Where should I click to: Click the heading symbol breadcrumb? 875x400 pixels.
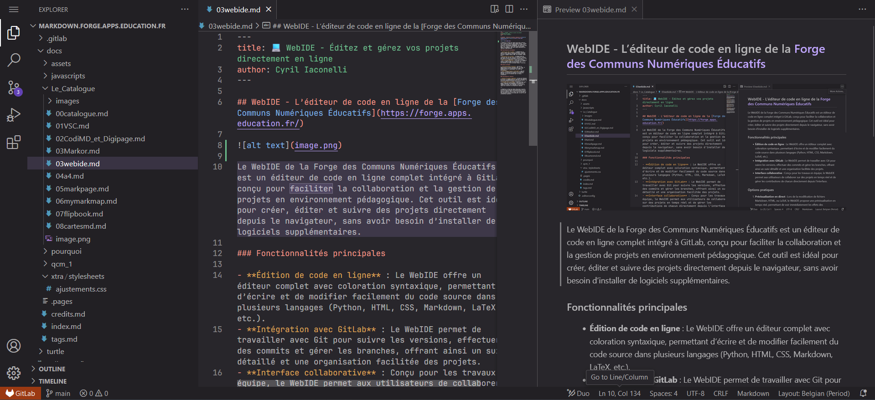(397, 26)
